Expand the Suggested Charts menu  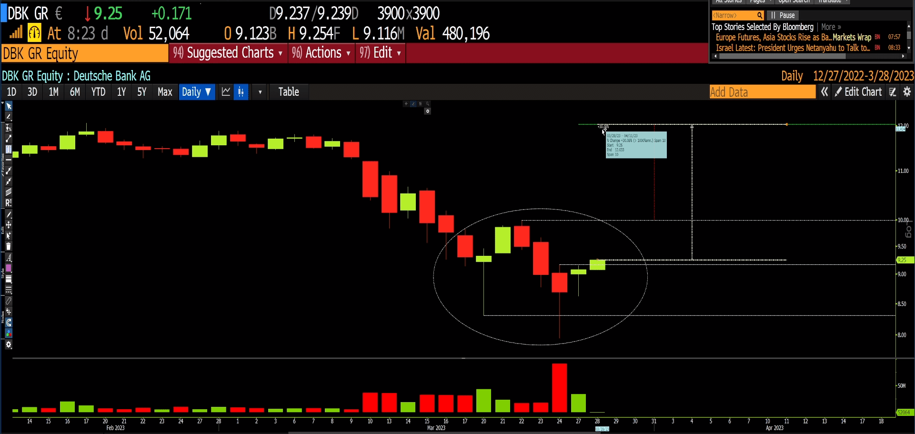pos(228,53)
